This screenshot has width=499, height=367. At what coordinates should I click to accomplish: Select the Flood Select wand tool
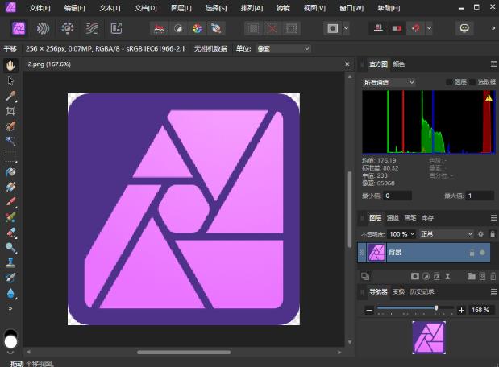tap(10, 142)
